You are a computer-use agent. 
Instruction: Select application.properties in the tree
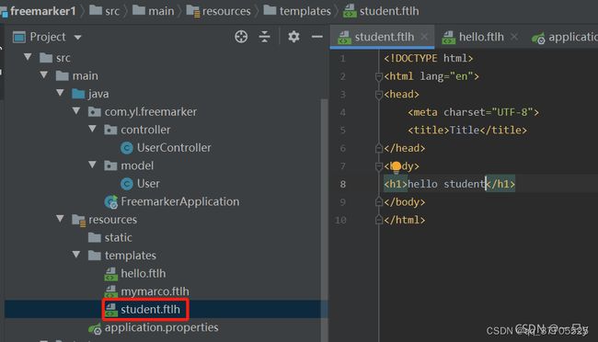pos(162,327)
